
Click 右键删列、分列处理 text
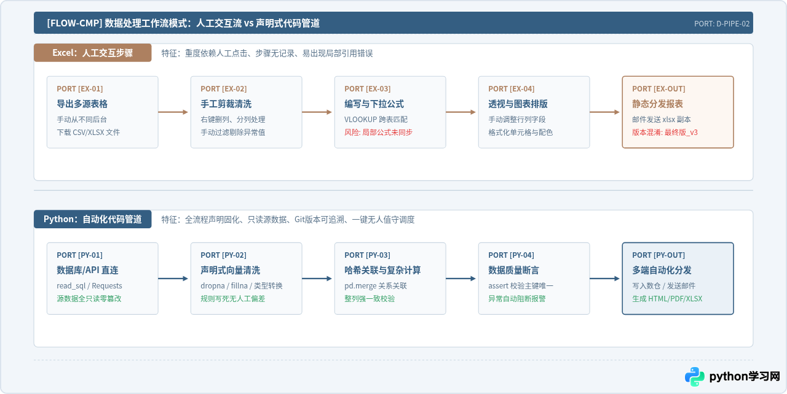point(233,120)
